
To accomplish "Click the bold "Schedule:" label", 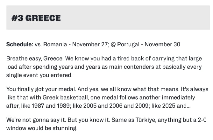I will [20, 44].
